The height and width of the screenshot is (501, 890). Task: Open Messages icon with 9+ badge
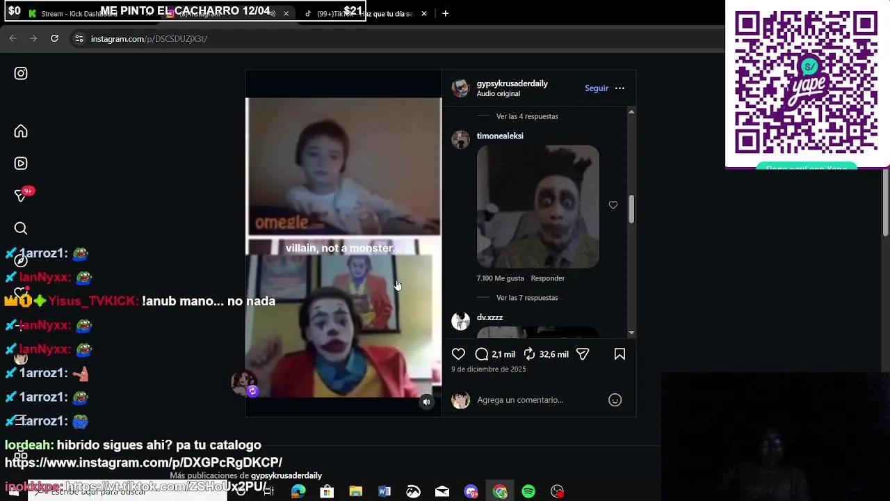tap(21, 196)
